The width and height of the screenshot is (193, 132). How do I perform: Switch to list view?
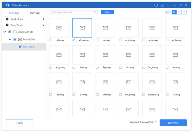point(179,12)
